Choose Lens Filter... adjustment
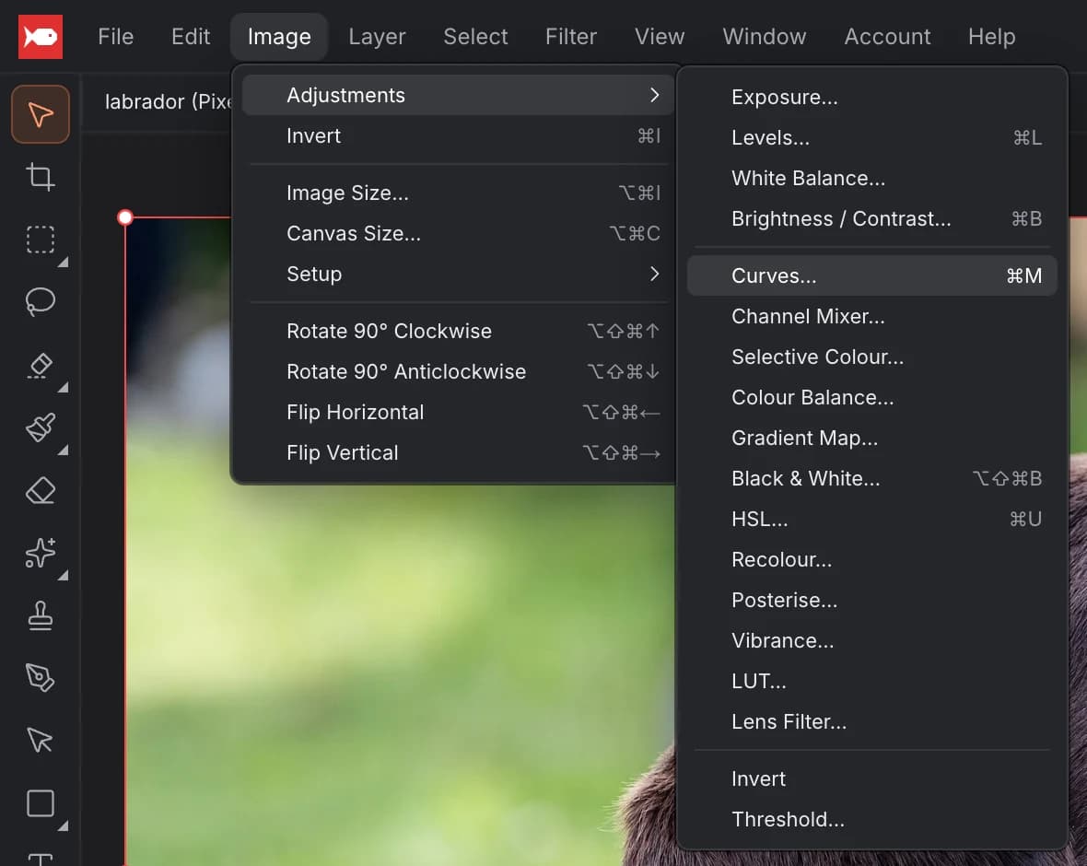The width and height of the screenshot is (1087, 866). [x=872, y=721]
